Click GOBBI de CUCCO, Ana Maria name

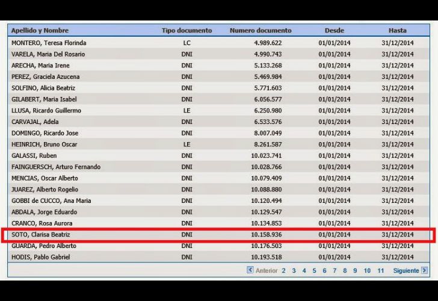click(51, 200)
